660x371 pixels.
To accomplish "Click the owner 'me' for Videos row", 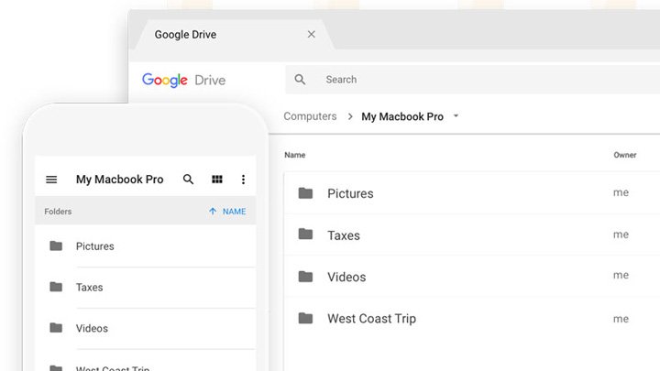I will pyautogui.click(x=621, y=275).
